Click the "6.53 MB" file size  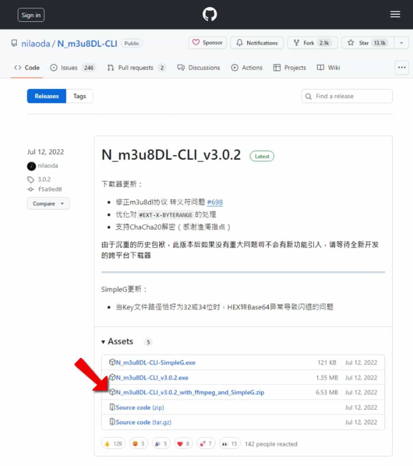coord(327,392)
